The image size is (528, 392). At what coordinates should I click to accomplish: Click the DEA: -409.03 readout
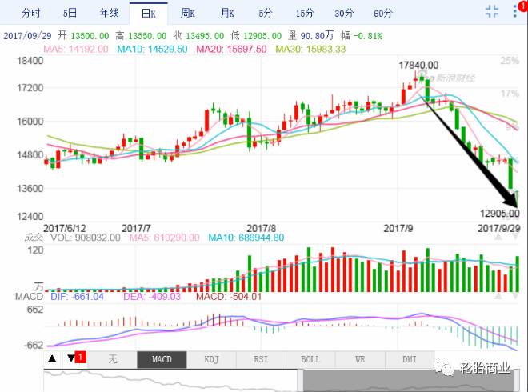pos(152,297)
